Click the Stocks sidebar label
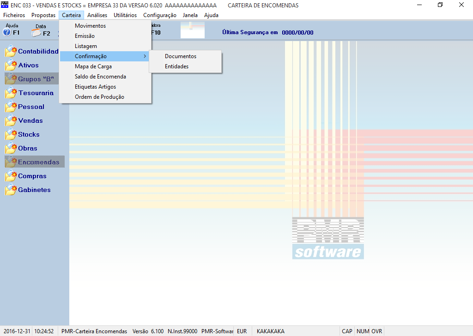This screenshot has width=473, height=336. click(x=29, y=134)
